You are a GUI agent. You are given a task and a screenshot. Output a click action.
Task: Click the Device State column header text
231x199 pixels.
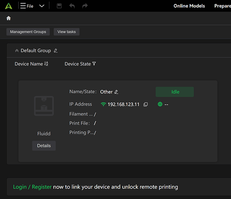click(78, 64)
